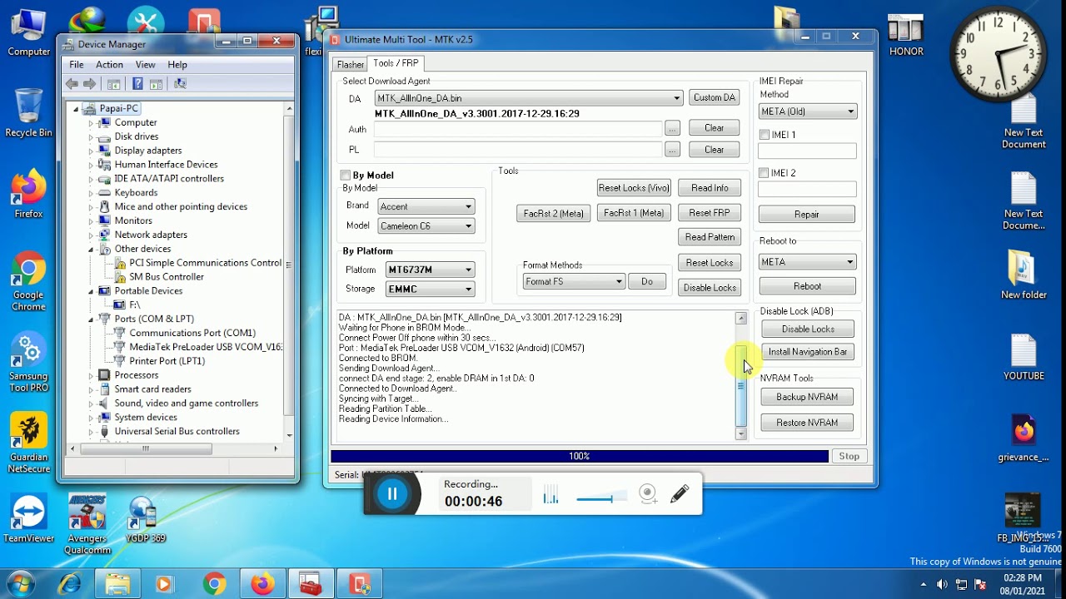Screen dimensions: 1066x599
Task: Open the Model dropdown showing Cameleon C6
Action: 426,225
